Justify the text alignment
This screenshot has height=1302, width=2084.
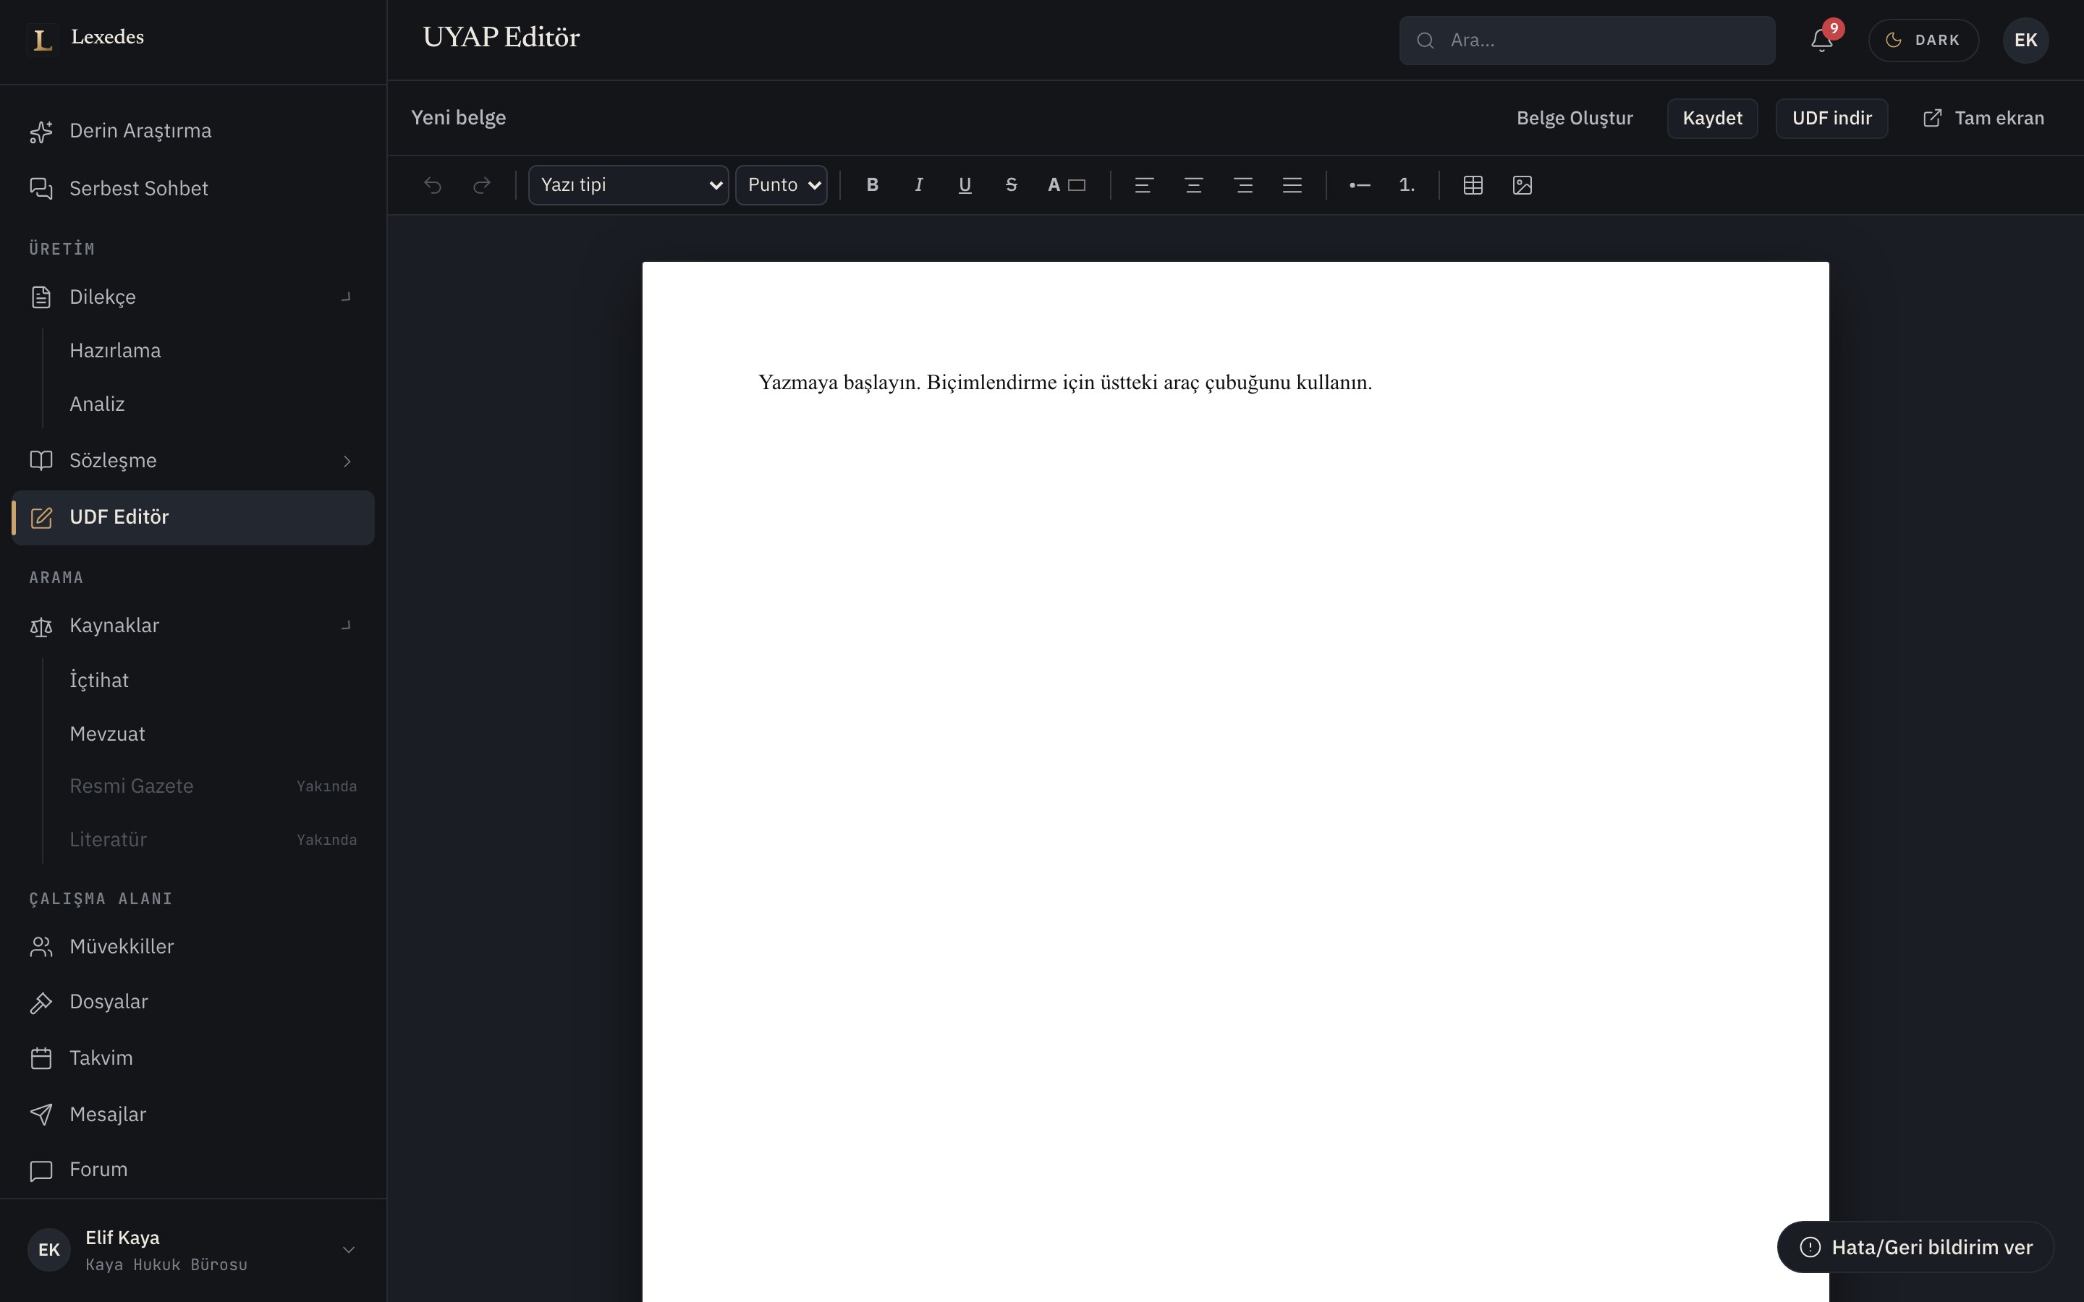click(x=1292, y=185)
